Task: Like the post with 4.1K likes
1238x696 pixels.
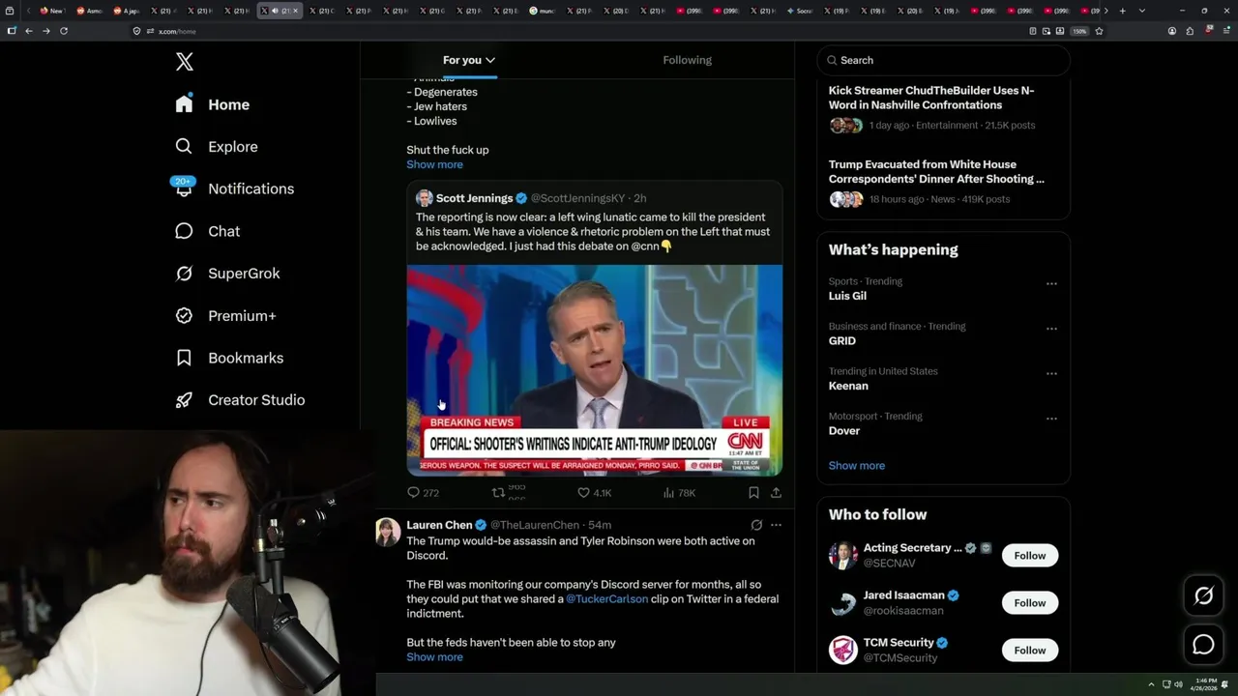Action: pos(594,493)
